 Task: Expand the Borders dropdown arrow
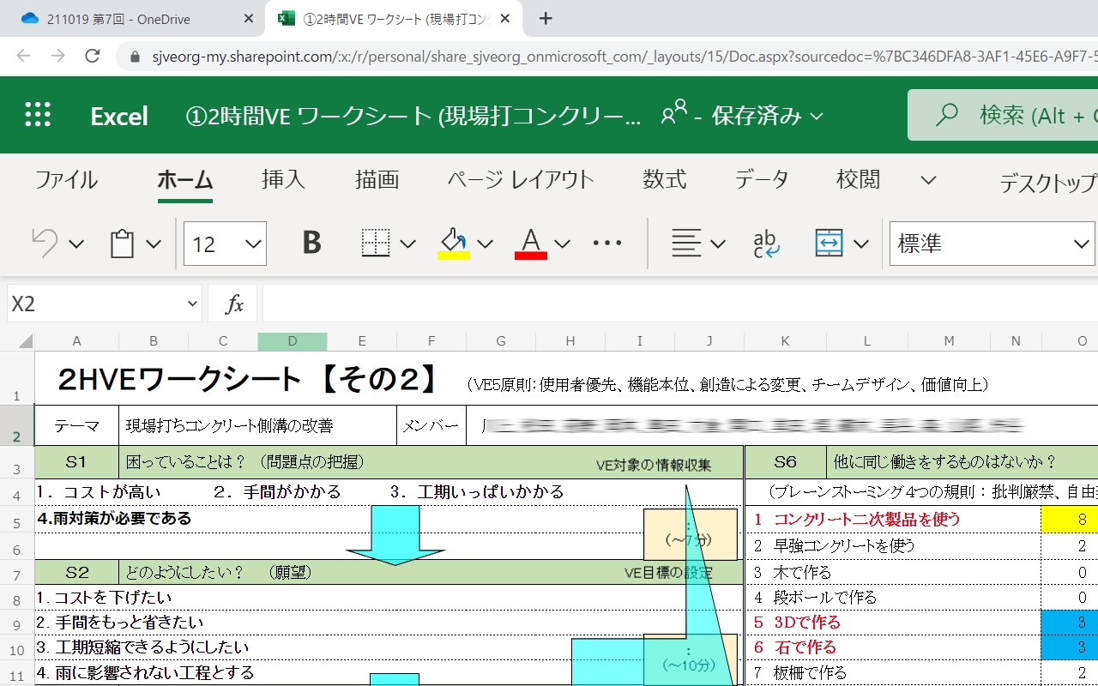coord(408,244)
